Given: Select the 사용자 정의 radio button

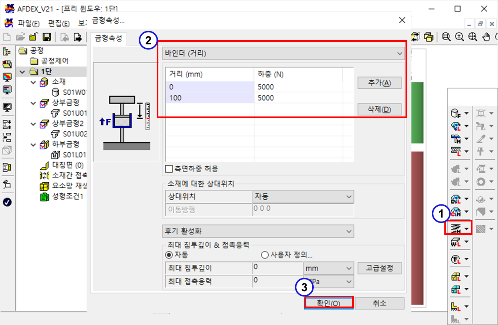Looking at the screenshot, I should point(265,255).
